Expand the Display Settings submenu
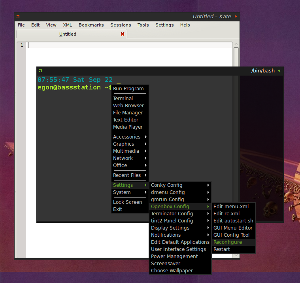This screenshot has height=283, width=300. pos(180,228)
